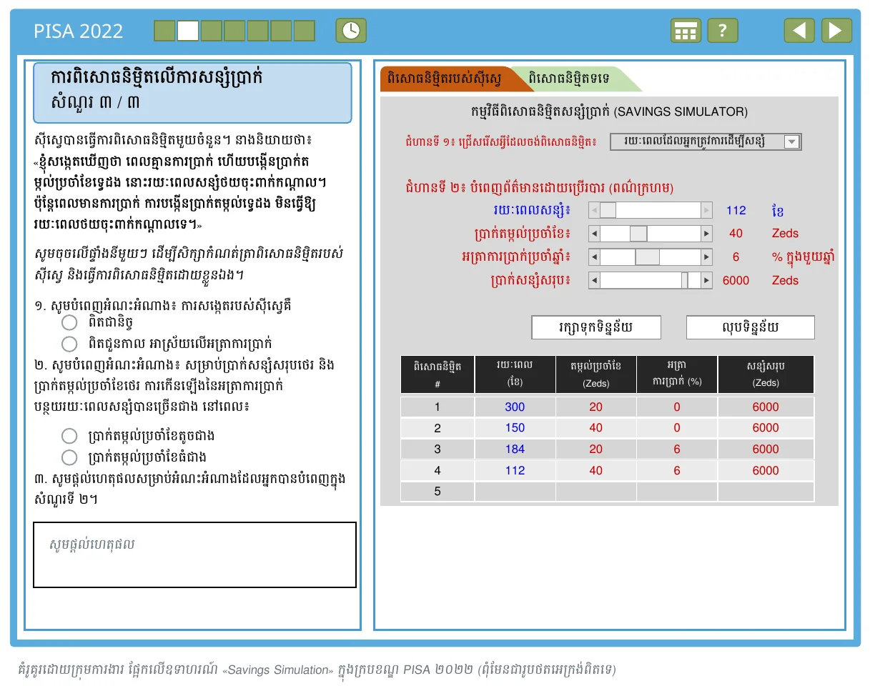The width and height of the screenshot is (870, 691).
Task: Select first radio option under question 2
Action: (x=69, y=436)
